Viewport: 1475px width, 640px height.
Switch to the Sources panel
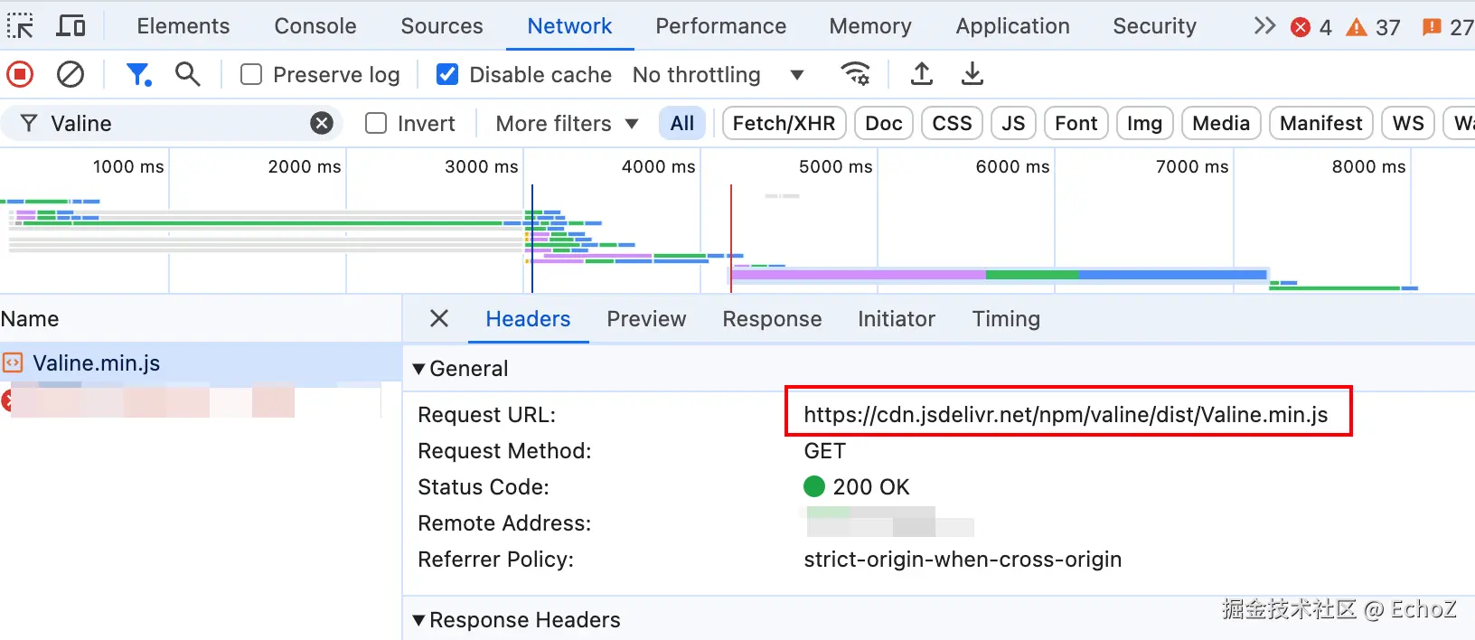pyautogui.click(x=442, y=26)
